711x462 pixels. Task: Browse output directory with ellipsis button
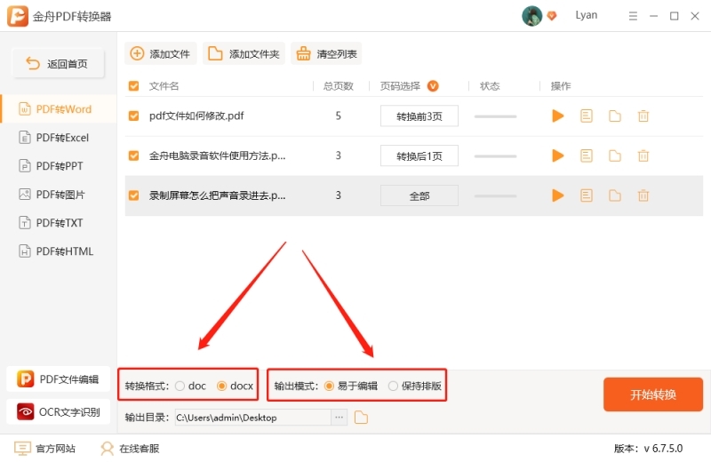pyautogui.click(x=339, y=418)
